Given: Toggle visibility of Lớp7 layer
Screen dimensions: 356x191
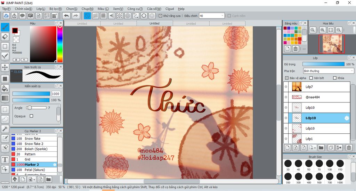Looking at the screenshot, I should [x=286, y=87].
